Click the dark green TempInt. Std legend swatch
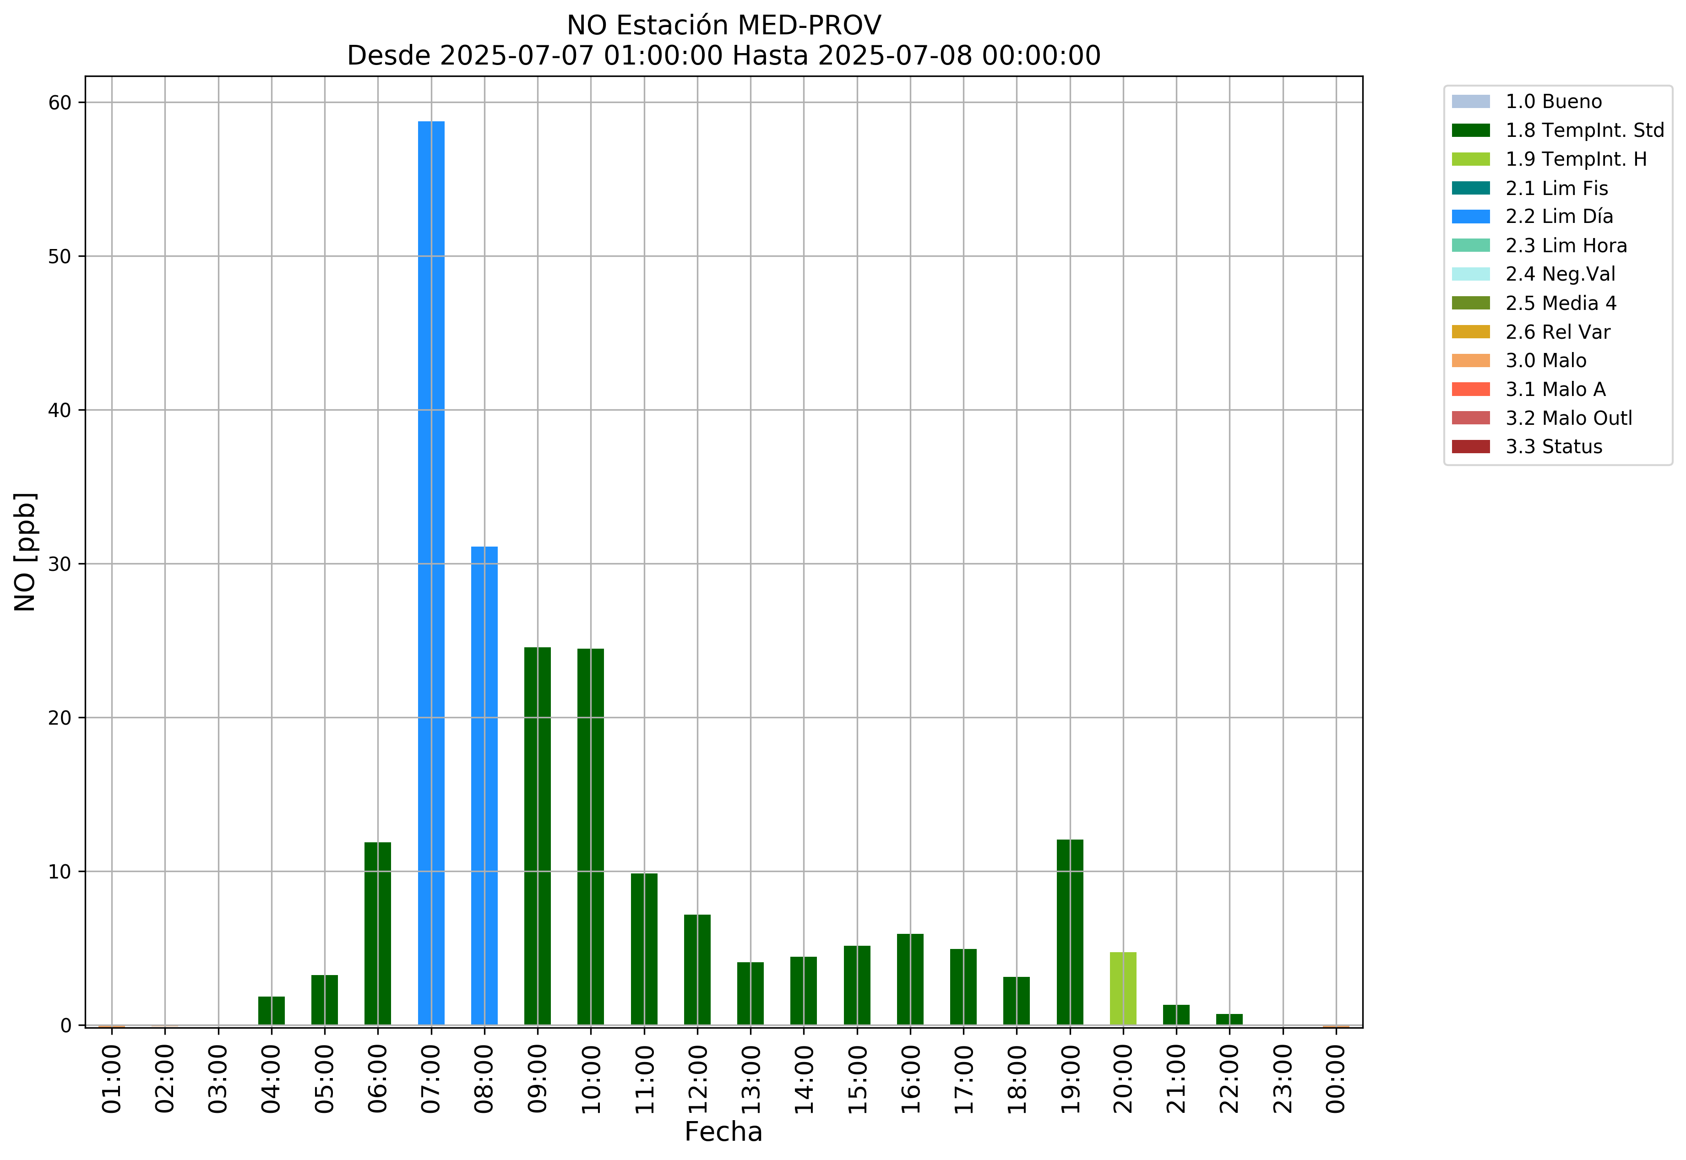This screenshot has width=1686, height=1160. (x=1470, y=131)
